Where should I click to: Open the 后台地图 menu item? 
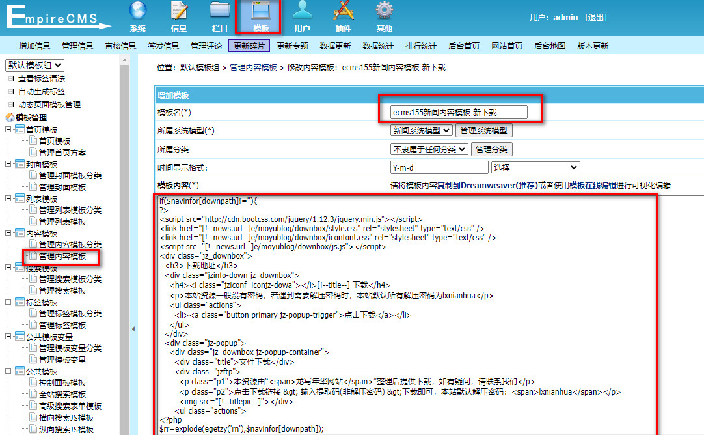pyautogui.click(x=550, y=46)
